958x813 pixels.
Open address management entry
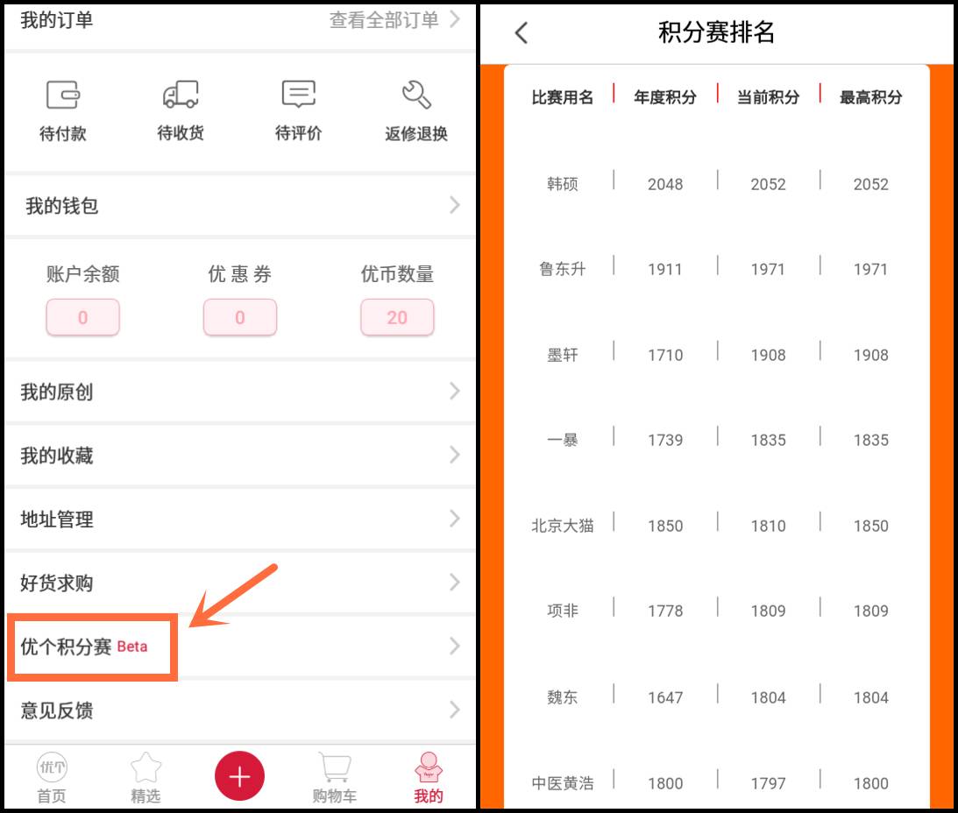[239, 520]
